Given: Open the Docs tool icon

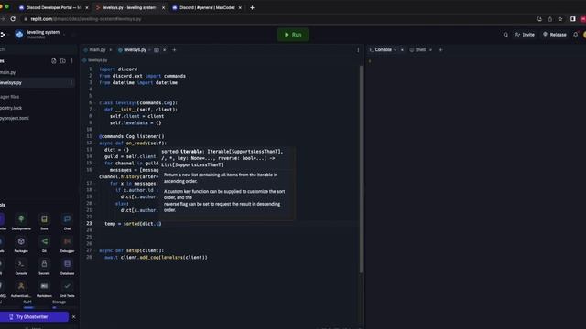Looking at the screenshot, I should click(x=44, y=219).
